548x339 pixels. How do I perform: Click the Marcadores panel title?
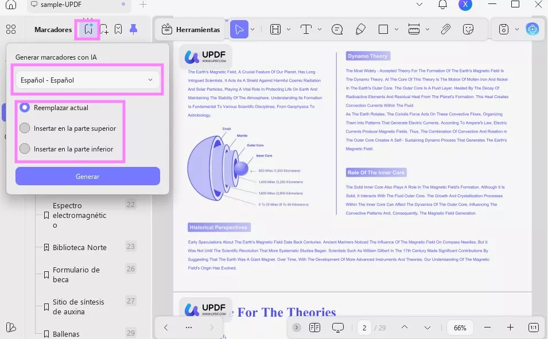tap(53, 29)
